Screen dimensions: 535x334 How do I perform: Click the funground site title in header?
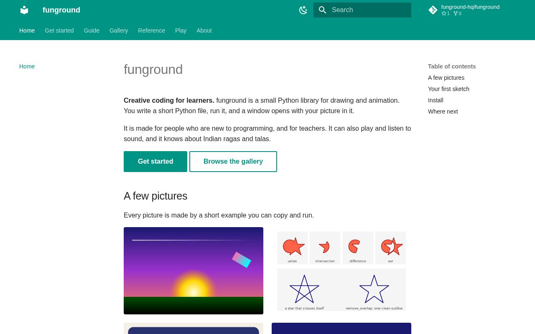61,10
